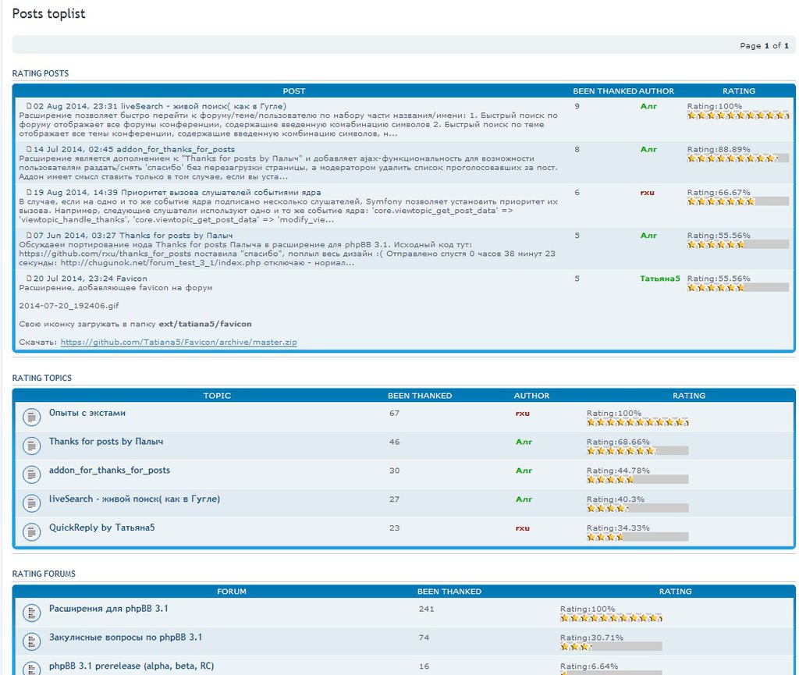
Task: Click star rating bar for Rating:66.67% post
Action: (x=738, y=201)
